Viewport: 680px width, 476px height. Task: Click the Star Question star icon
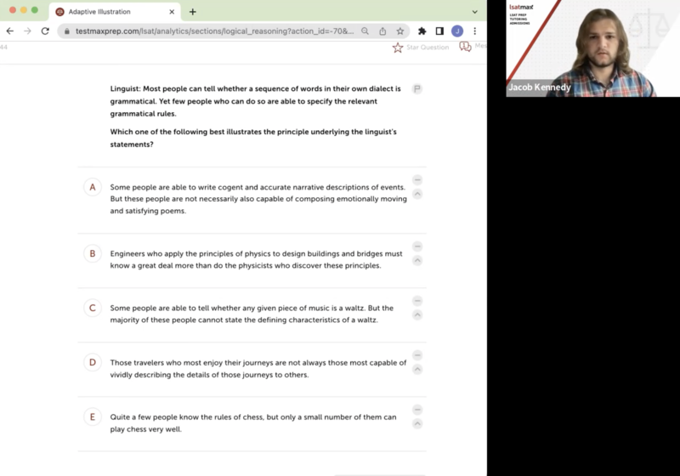pos(397,48)
